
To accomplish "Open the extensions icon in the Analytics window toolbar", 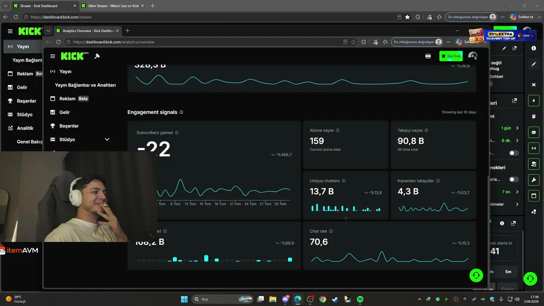I will click(364, 42).
